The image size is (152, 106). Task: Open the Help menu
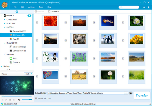tap(49, 7)
